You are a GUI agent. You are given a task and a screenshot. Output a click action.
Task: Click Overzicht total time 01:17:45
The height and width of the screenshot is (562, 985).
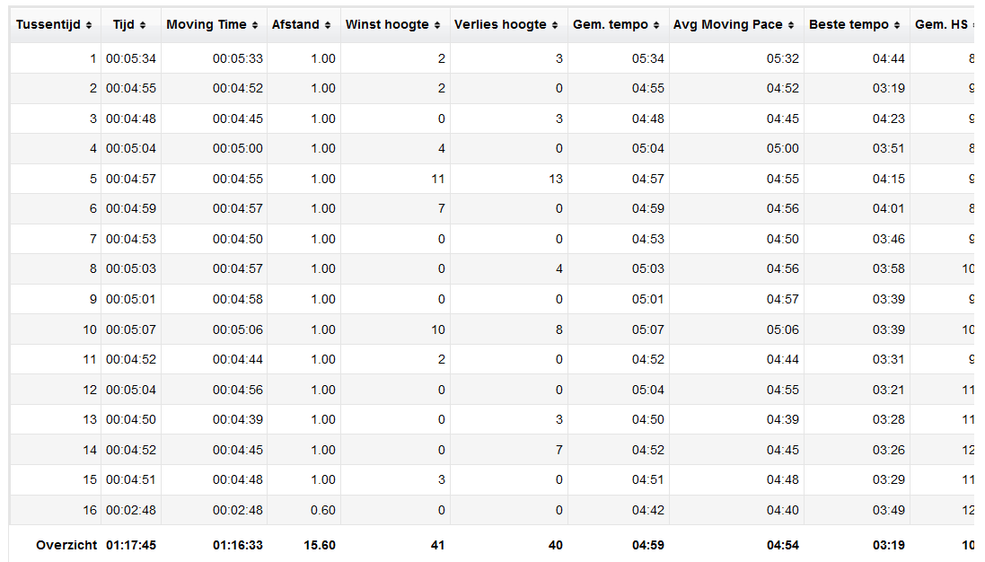coord(131,545)
